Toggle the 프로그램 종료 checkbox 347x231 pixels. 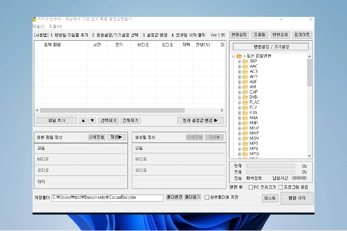coord(281,187)
